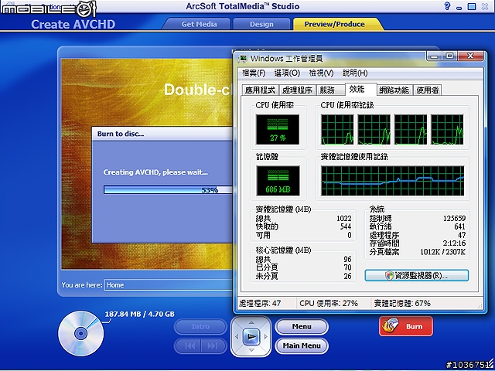Click the red Burn button
Image resolution: width=495 pixels, height=371 pixels.
(405, 326)
